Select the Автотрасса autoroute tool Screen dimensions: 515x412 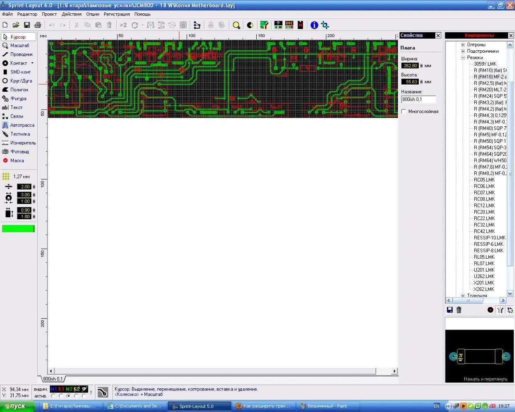pyautogui.click(x=18, y=125)
